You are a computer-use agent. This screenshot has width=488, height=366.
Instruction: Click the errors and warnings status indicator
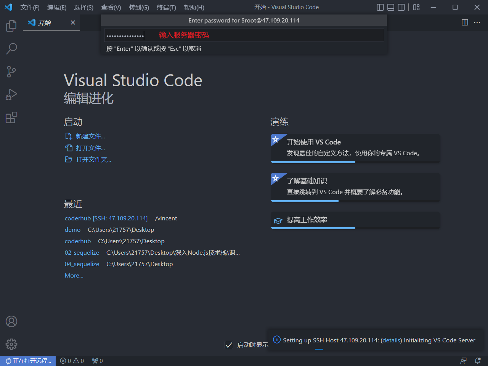72,361
